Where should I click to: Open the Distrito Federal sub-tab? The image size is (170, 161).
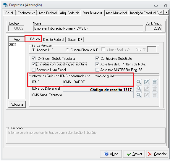tap(54, 40)
